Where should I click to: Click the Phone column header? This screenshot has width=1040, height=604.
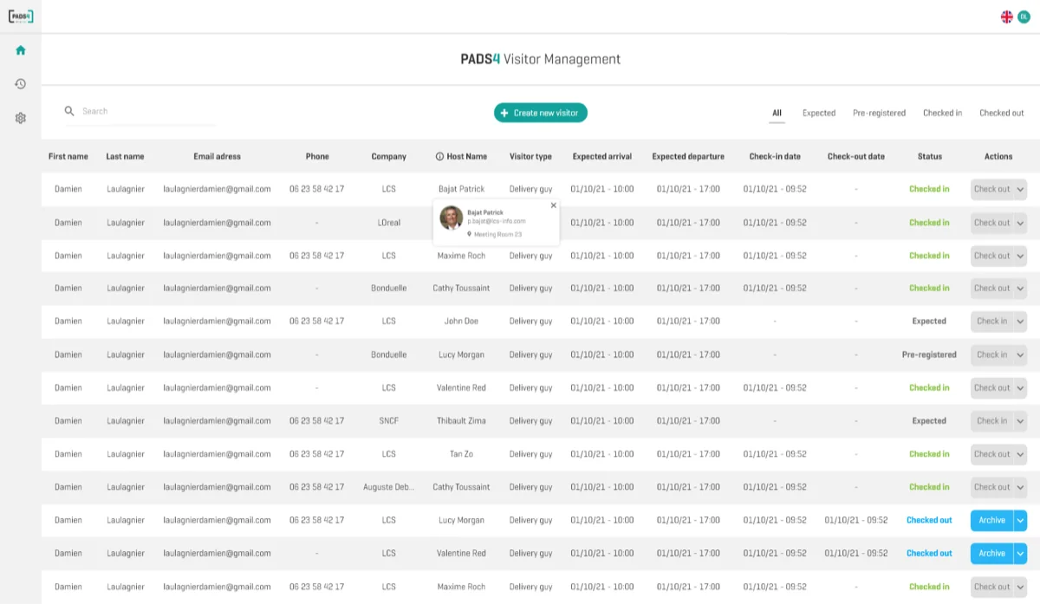coord(317,157)
